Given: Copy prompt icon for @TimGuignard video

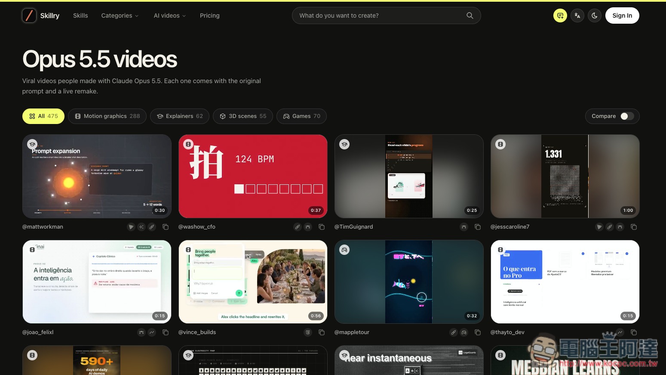Looking at the screenshot, I should coord(478,227).
